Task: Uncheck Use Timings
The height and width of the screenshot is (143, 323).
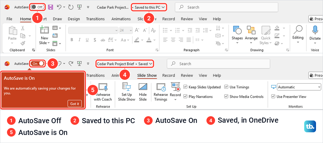Action: pyautogui.click(x=226, y=87)
